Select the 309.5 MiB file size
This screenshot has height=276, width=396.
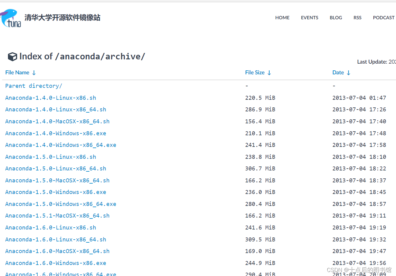point(260,240)
